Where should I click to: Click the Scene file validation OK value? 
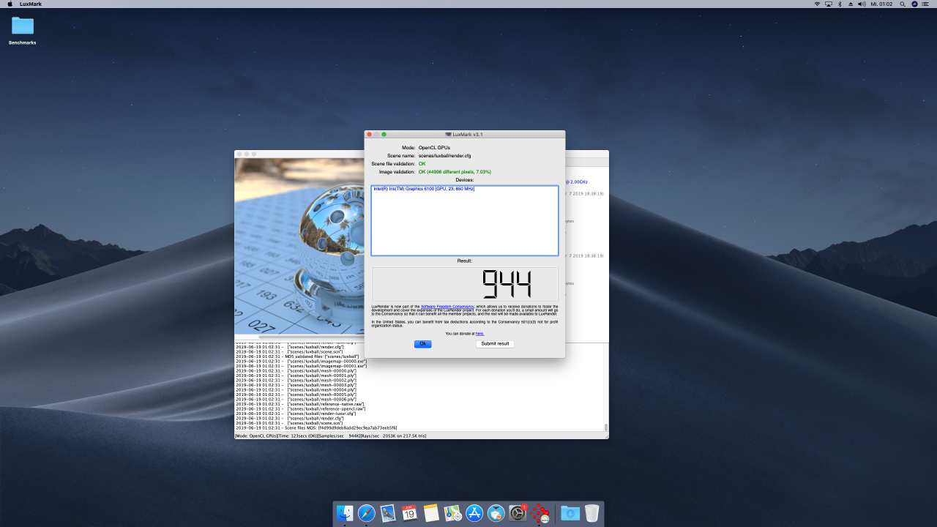point(422,164)
